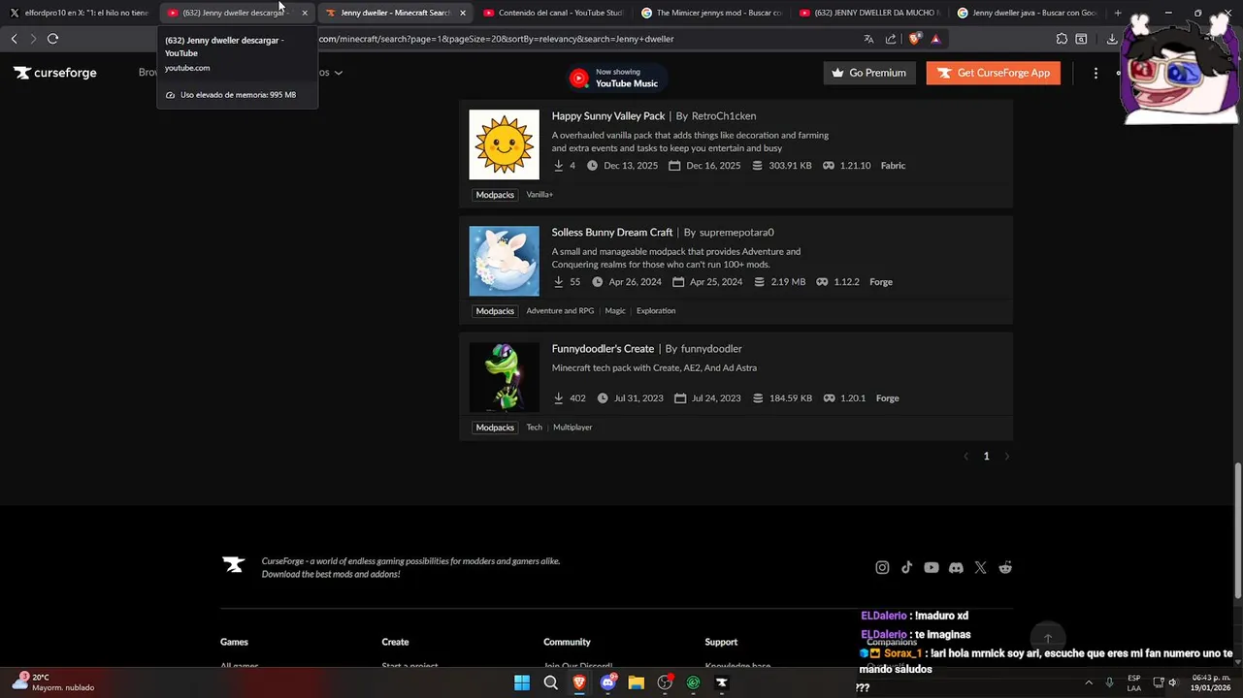
Task: Click the Funnydoodler's Create thumbnail
Action: [504, 377]
